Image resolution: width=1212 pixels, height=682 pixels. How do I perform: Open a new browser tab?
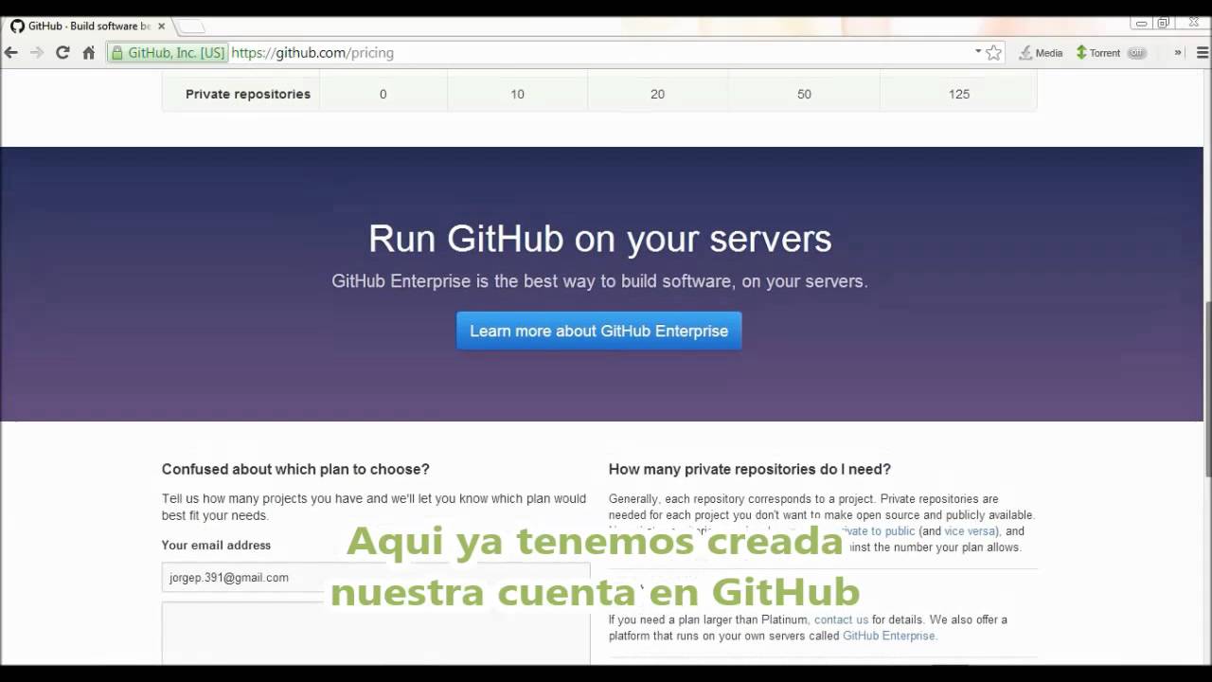click(x=191, y=27)
